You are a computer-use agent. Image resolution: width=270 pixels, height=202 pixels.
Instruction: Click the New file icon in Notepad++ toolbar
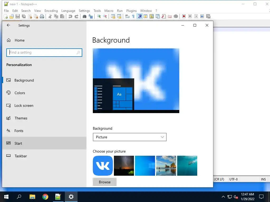coord(6,16)
